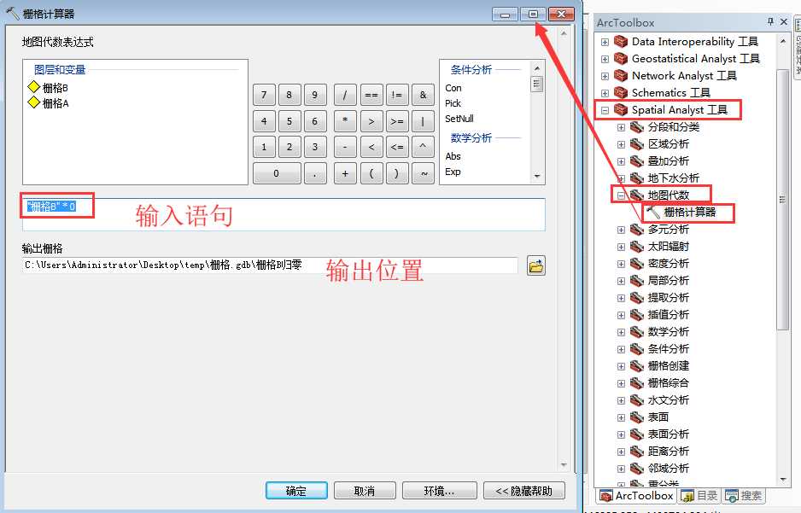
Task: Click the yellow diamond icon of 栅格A
Action: click(x=33, y=102)
